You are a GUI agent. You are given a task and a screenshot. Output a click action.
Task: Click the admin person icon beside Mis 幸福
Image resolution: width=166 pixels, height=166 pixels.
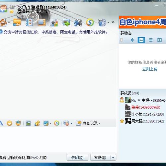[122, 100]
